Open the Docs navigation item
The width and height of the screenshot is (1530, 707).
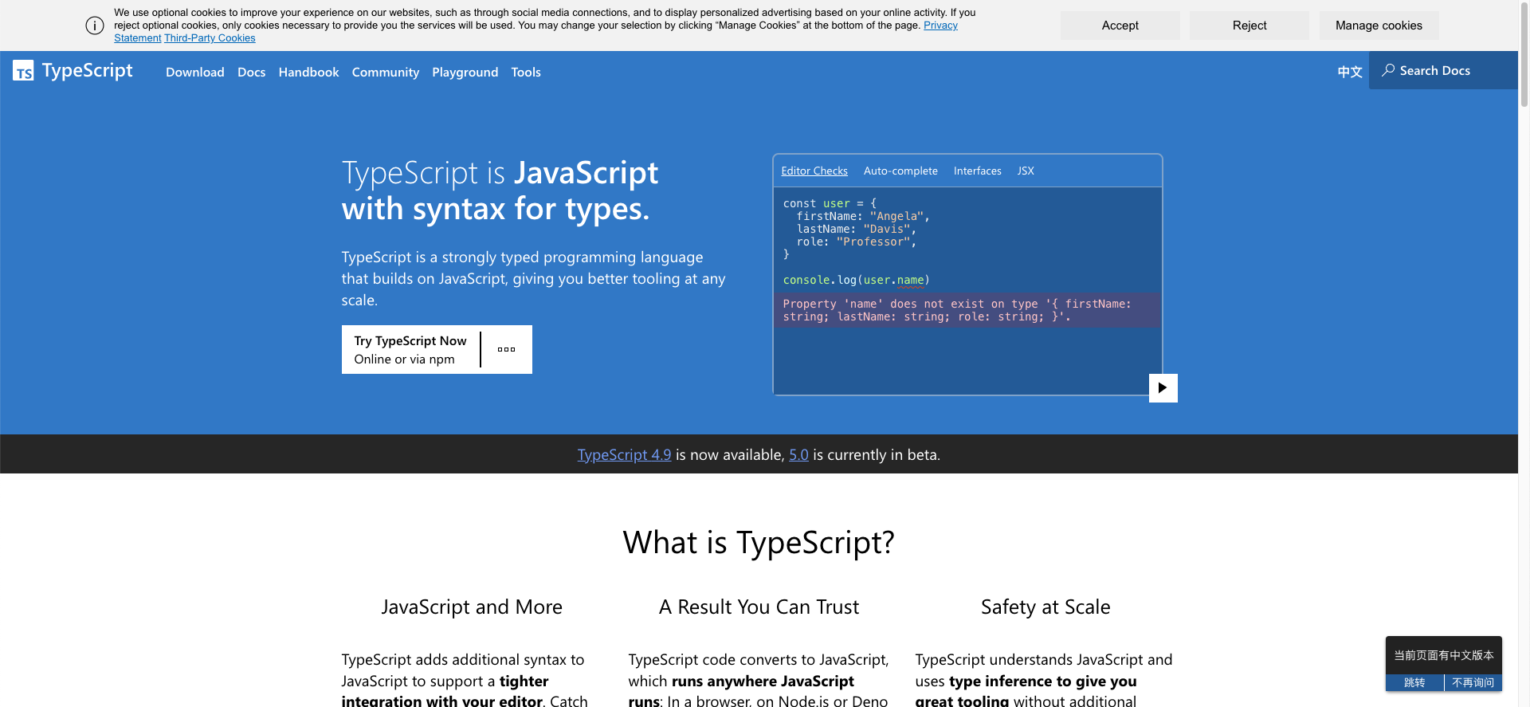251,72
